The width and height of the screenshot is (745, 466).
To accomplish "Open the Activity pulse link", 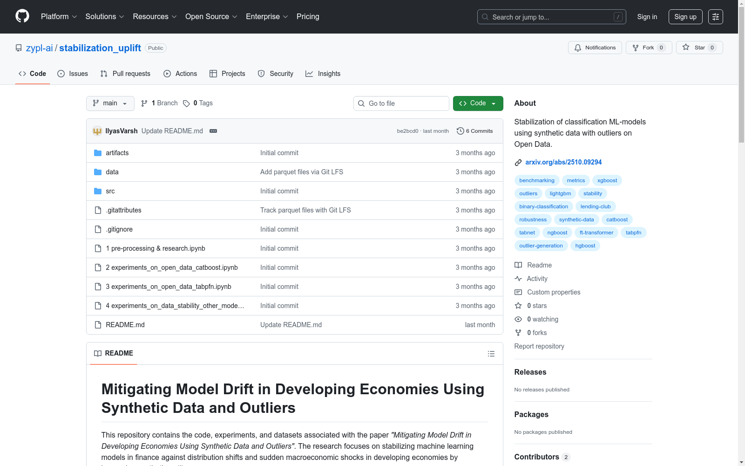I will point(531,279).
